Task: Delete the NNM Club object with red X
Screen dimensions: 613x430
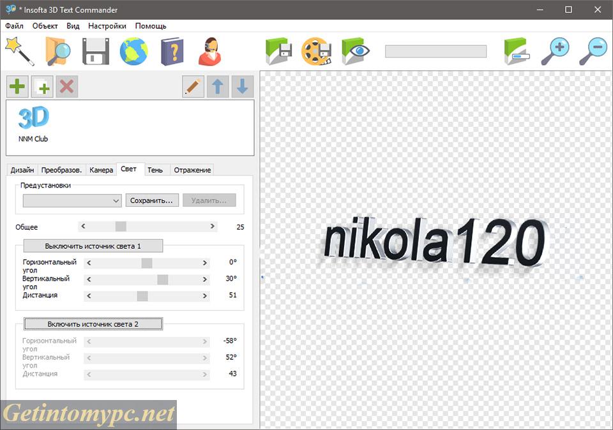Action: [66, 86]
